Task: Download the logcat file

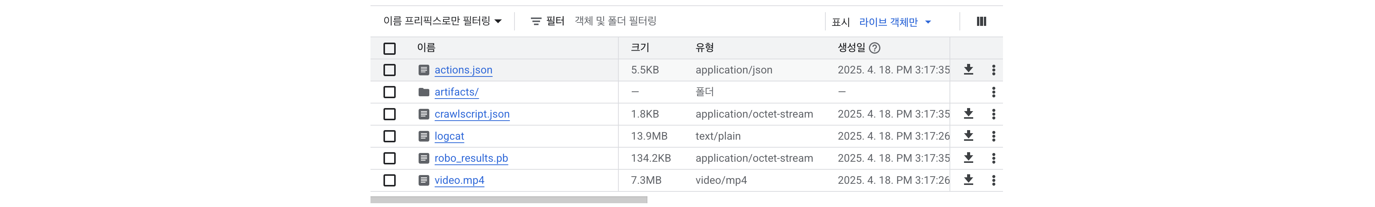Action: point(968,136)
